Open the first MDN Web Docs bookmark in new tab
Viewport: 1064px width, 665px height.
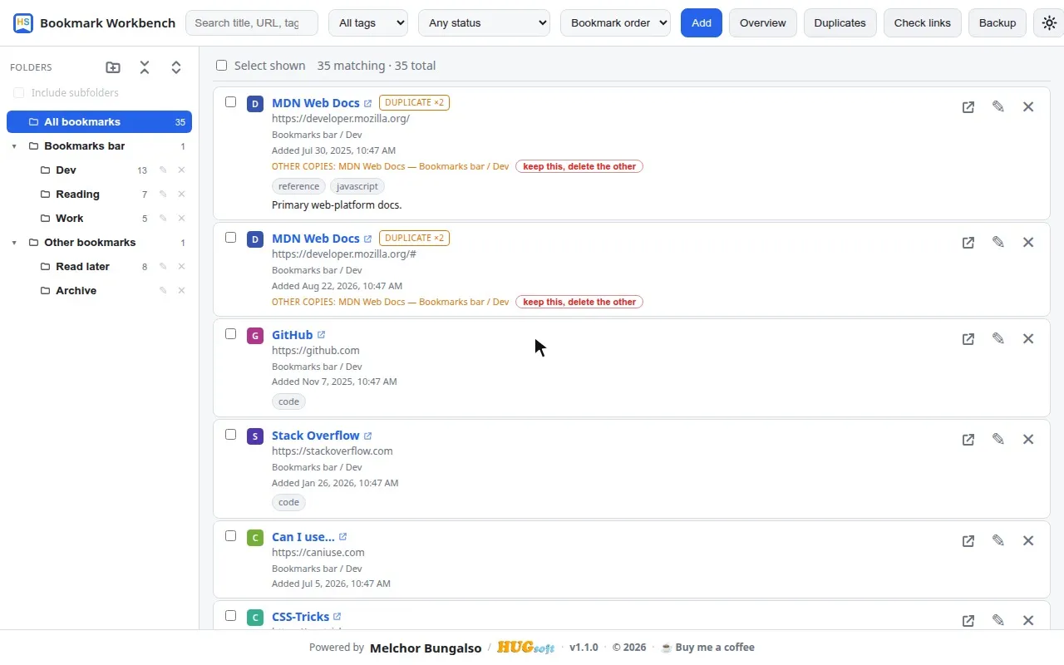968,107
